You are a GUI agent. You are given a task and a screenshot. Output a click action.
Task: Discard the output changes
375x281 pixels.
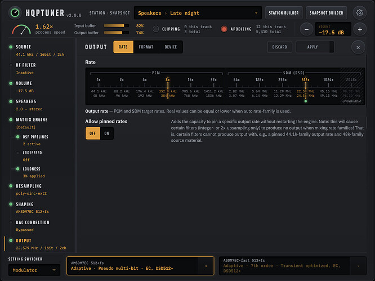(x=280, y=47)
